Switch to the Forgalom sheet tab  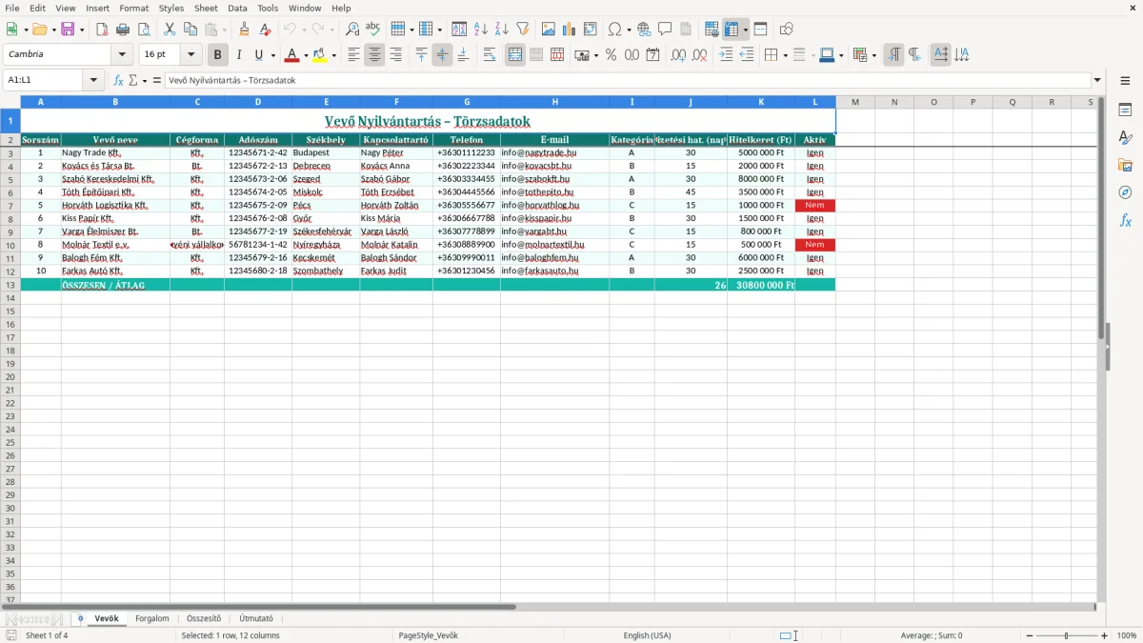pyautogui.click(x=152, y=618)
